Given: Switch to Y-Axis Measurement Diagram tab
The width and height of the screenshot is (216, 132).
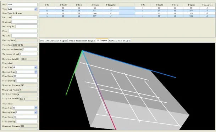Looking at the screenshot, I should [82, 41].
